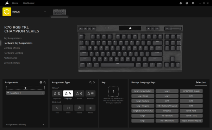Open Performance section

(x=10, y=58)
